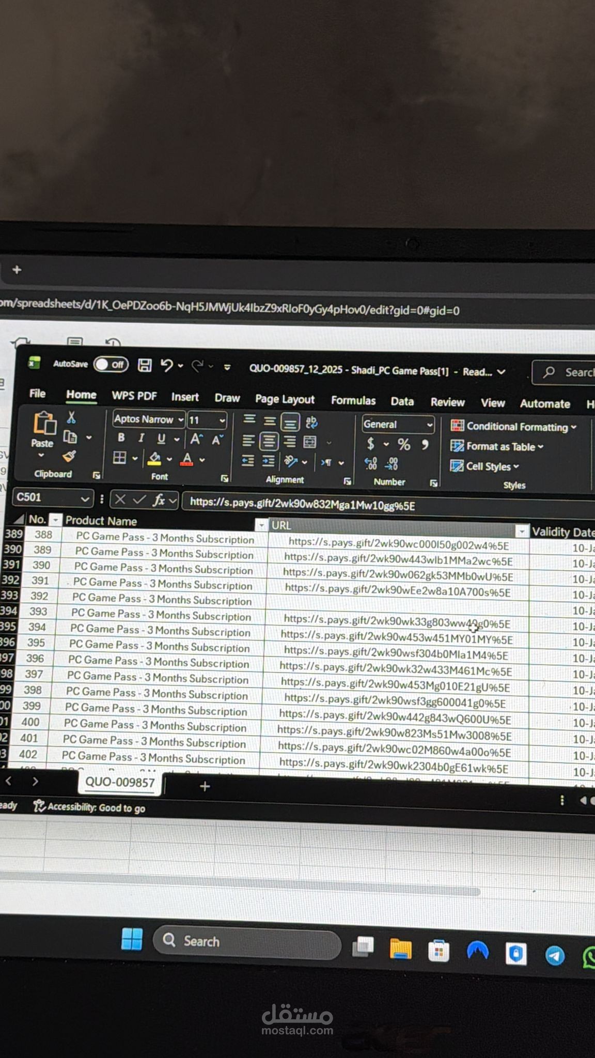The image size is (595, 1058).
Task: Select the QUO-009857 sheet tab
Action: coord(120,782)
